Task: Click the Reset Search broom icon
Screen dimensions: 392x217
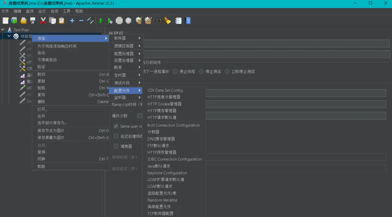Action: pos(168,21)
